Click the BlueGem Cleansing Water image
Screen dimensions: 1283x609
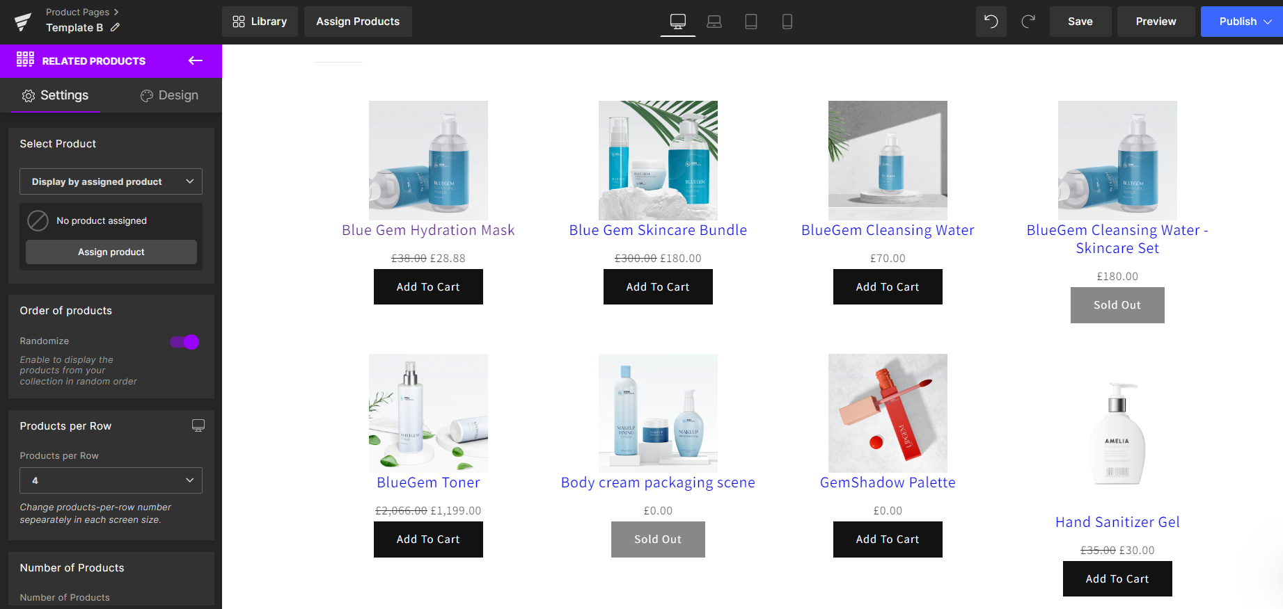click(888, 161)
